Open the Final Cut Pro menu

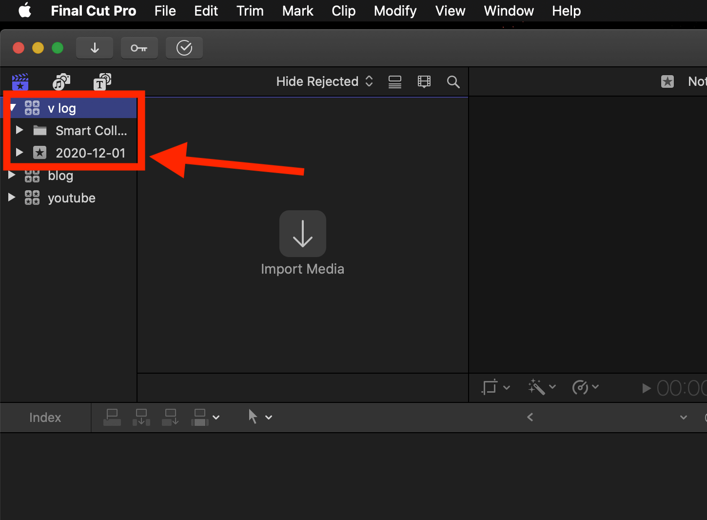tap(94, 11)
